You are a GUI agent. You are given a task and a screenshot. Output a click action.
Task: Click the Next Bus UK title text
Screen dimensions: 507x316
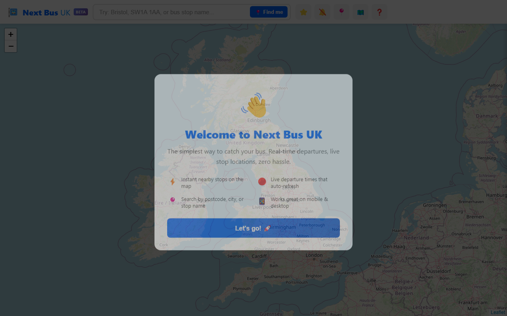[x=46, y=12]
